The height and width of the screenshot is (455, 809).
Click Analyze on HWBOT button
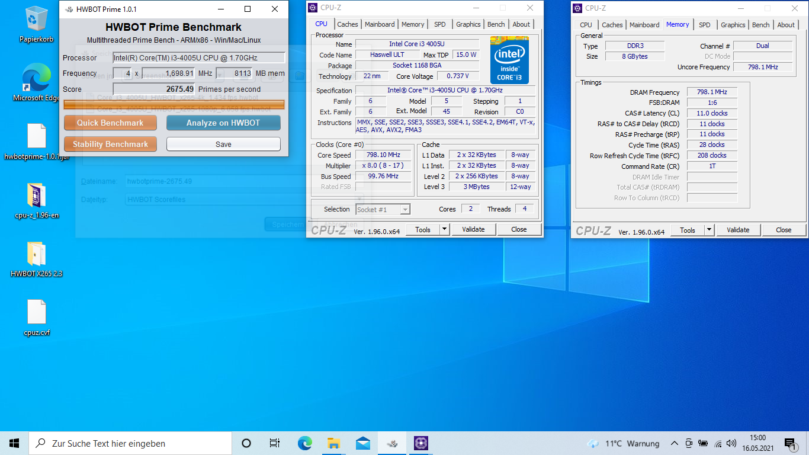tap(223, 123)
